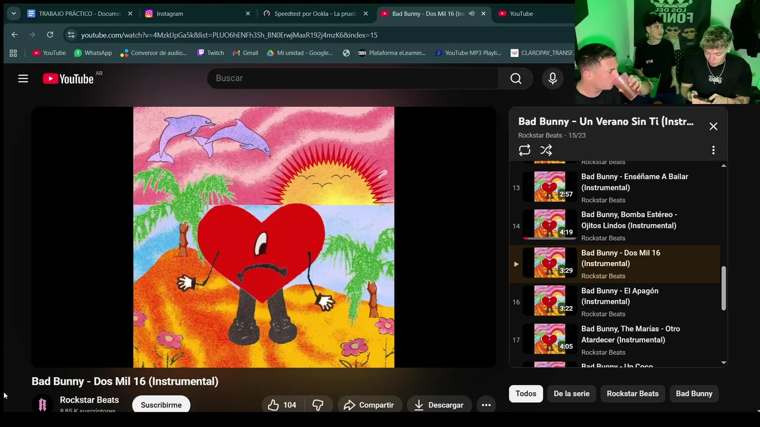This screenshot has height=427, width=760.
Task: Click playlist scrollbar down arrow
Action: 723,362
